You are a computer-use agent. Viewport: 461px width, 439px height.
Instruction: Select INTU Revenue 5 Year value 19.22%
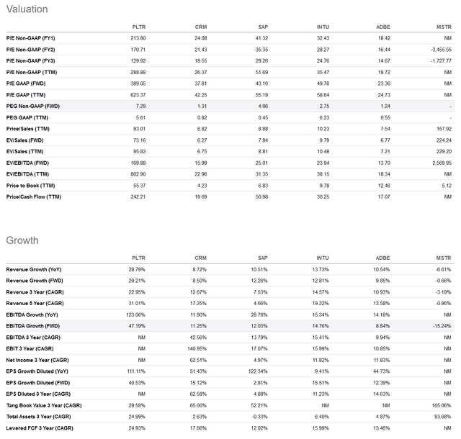point(321,303)
